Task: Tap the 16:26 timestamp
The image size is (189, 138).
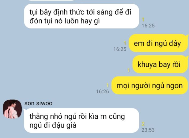Action: click(103, 91)
